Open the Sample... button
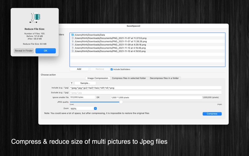Screen dimensions: 249x156 (85, 83)
